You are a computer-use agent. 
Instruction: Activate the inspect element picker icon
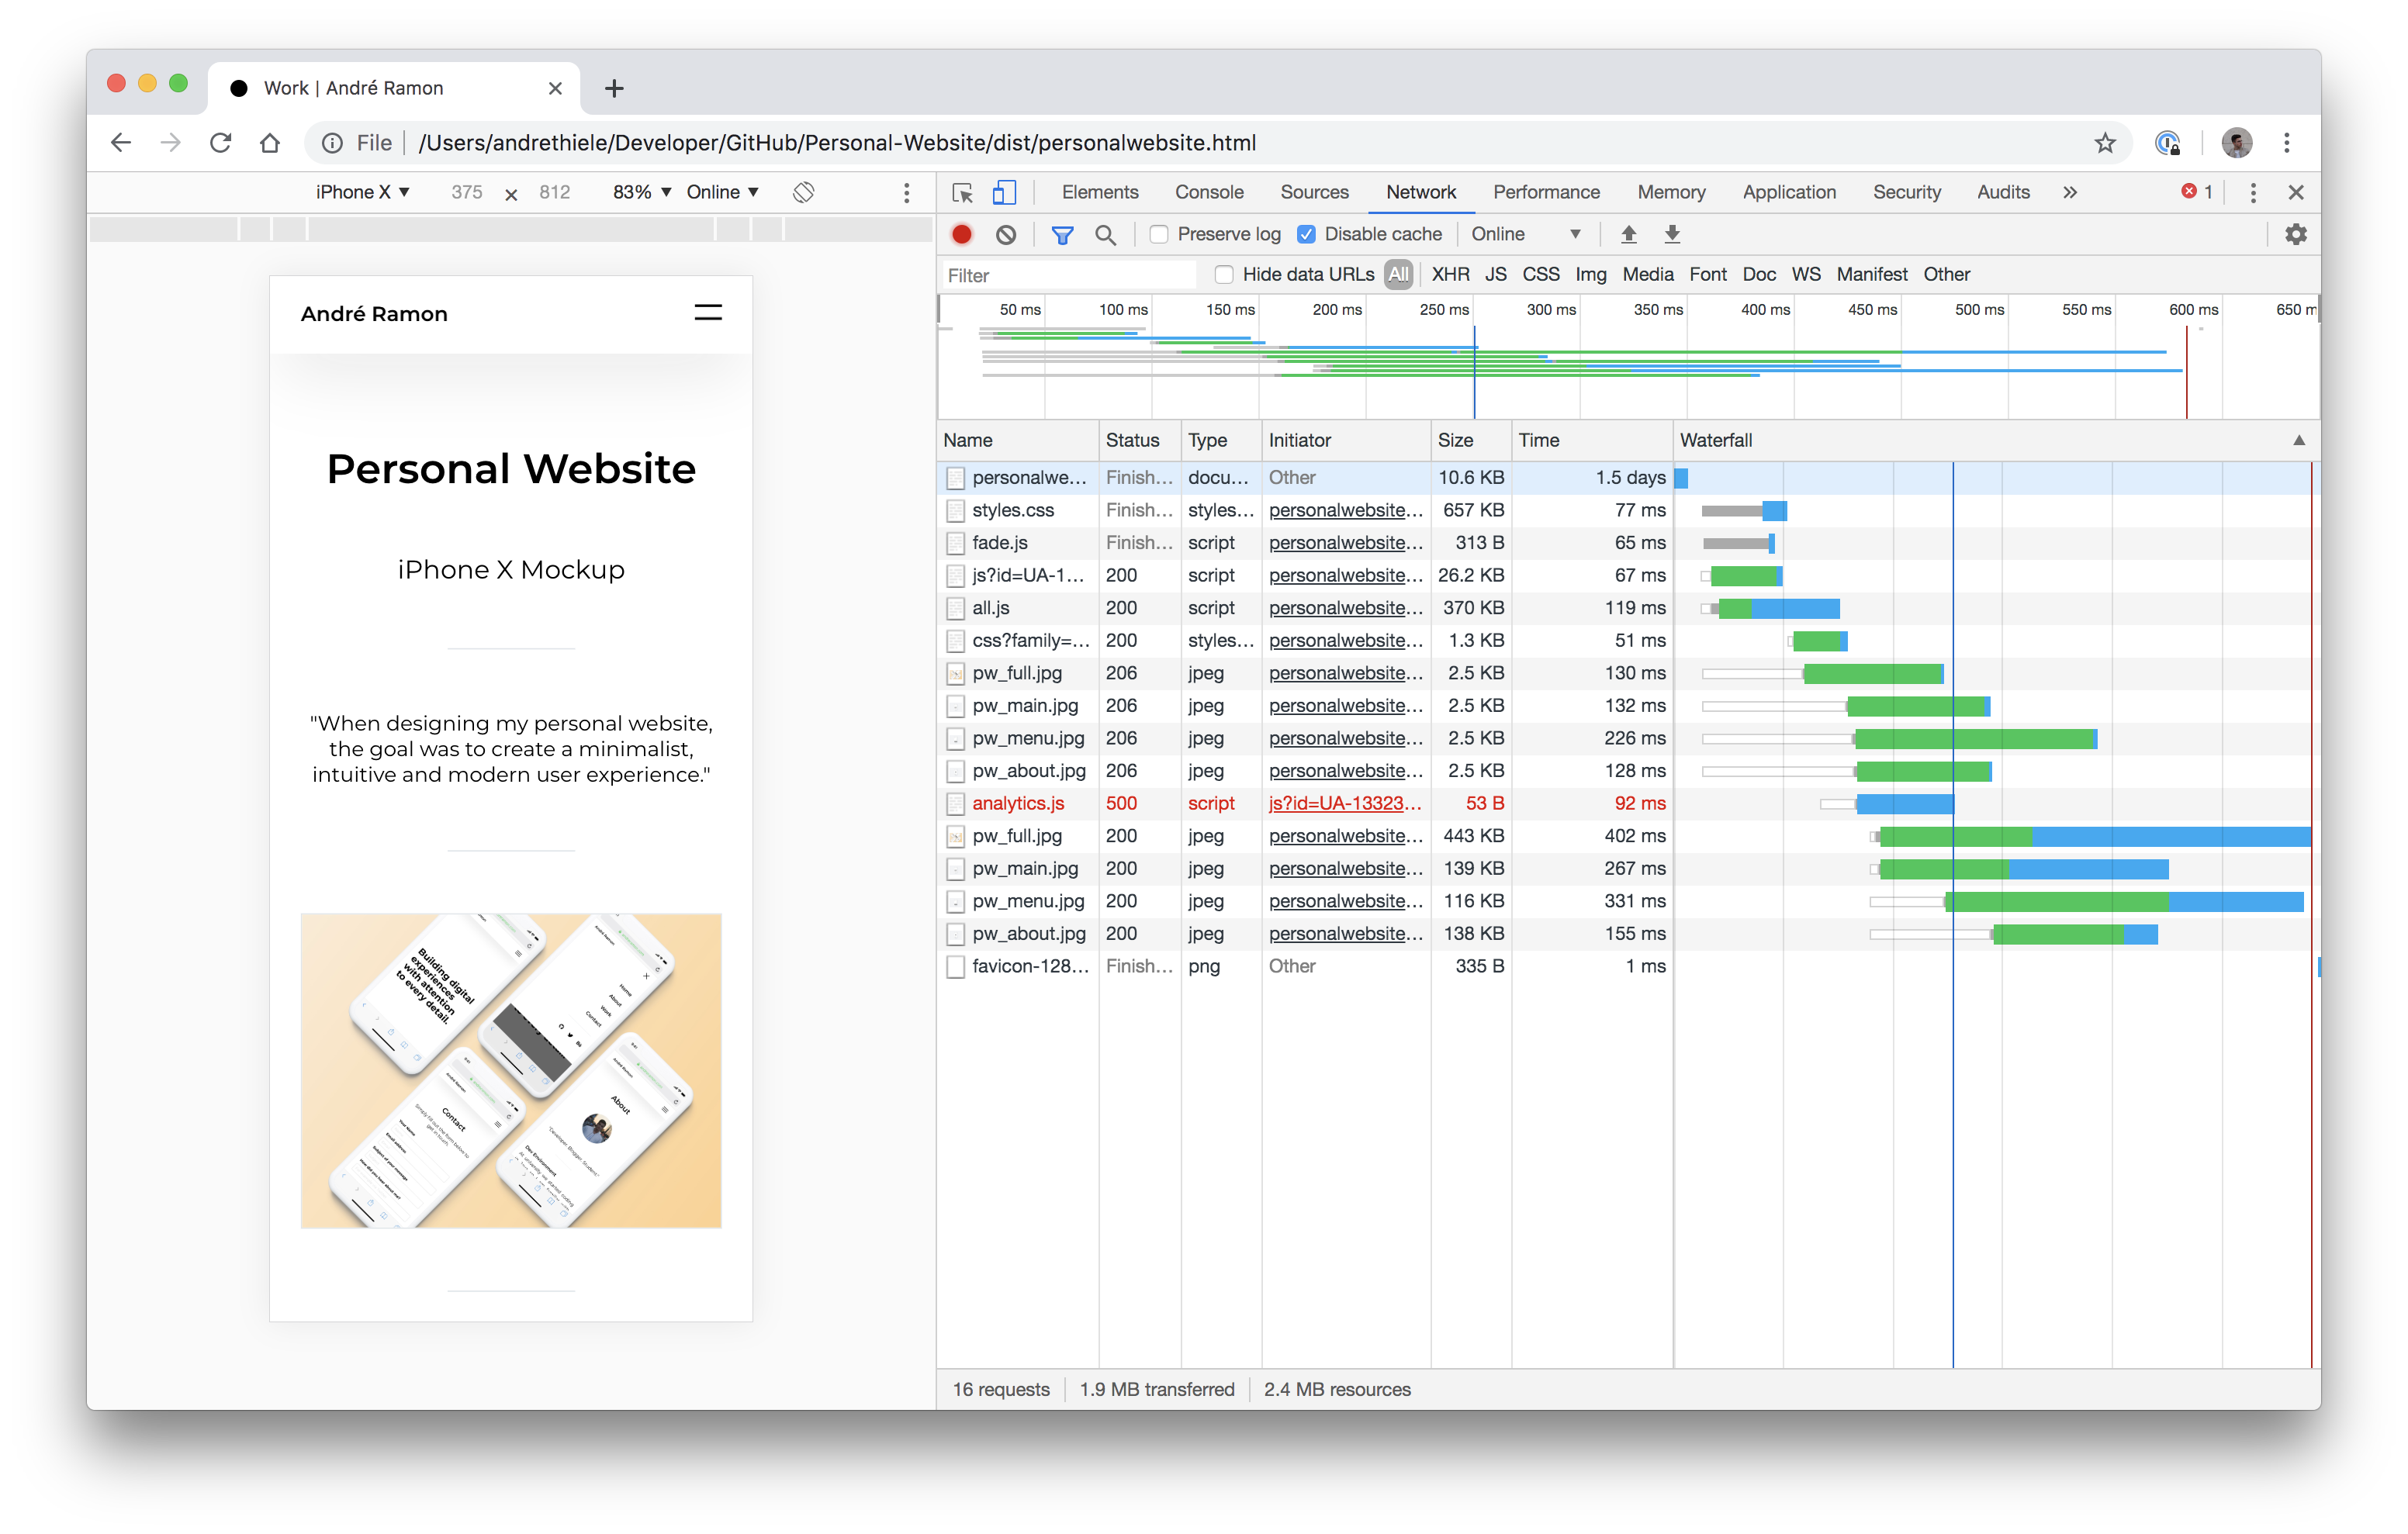coord(962,192)
